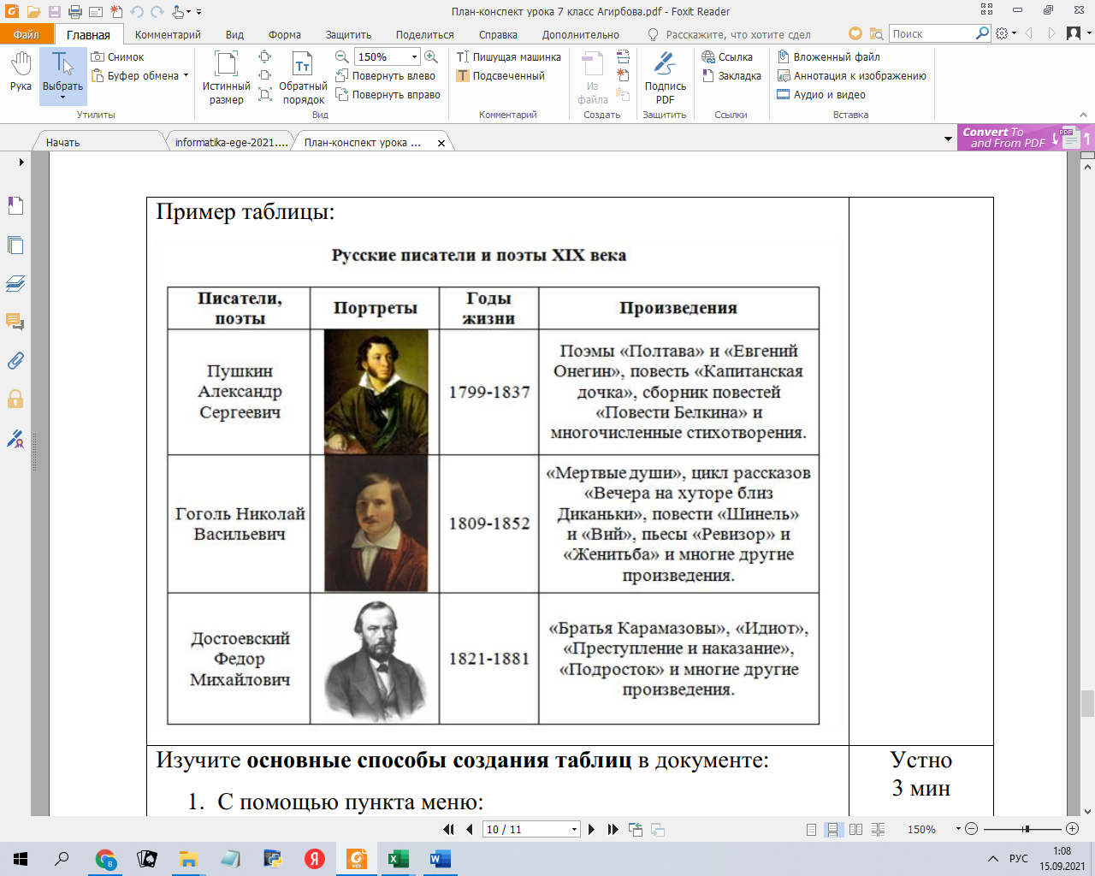Screen dimensions: 1095x876
Task: Select the Подсвеченный highlight tool
Action: 500,76
